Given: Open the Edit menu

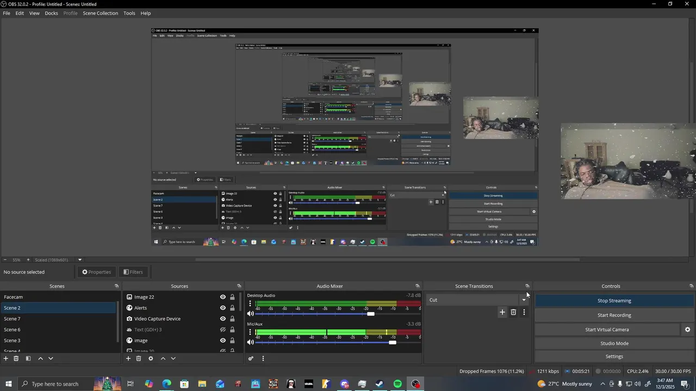Looking at the screenshot, I should coord(20,13).
